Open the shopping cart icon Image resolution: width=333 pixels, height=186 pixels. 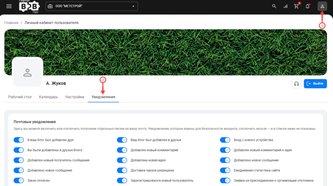click(297, 6)
